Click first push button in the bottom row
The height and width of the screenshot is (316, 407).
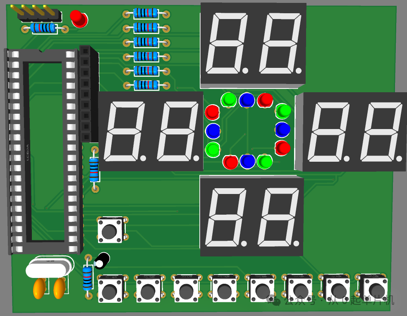112,288
